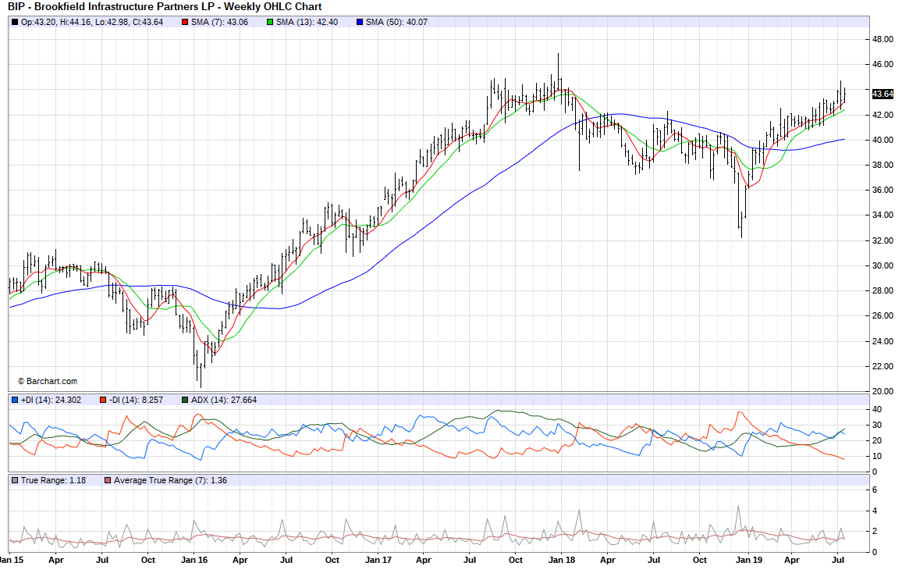902x584 pixels.
Task: Click the 32.00 price axis label
Action: 883,240
